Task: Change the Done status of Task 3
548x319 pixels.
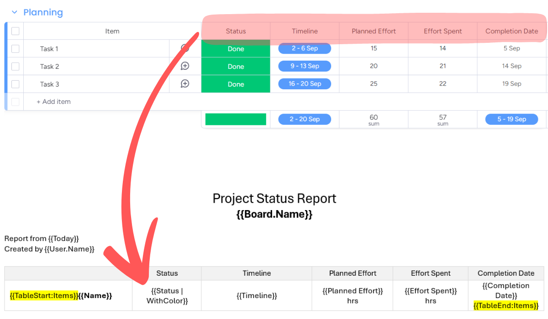Action: (x=236, y=84)
